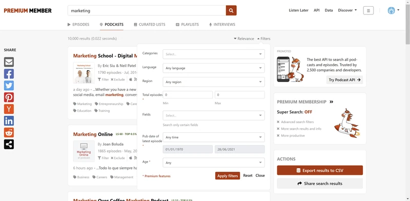Open author Joan Boluda link
This screenshot has height=201, width=410.
coord(113,144)
